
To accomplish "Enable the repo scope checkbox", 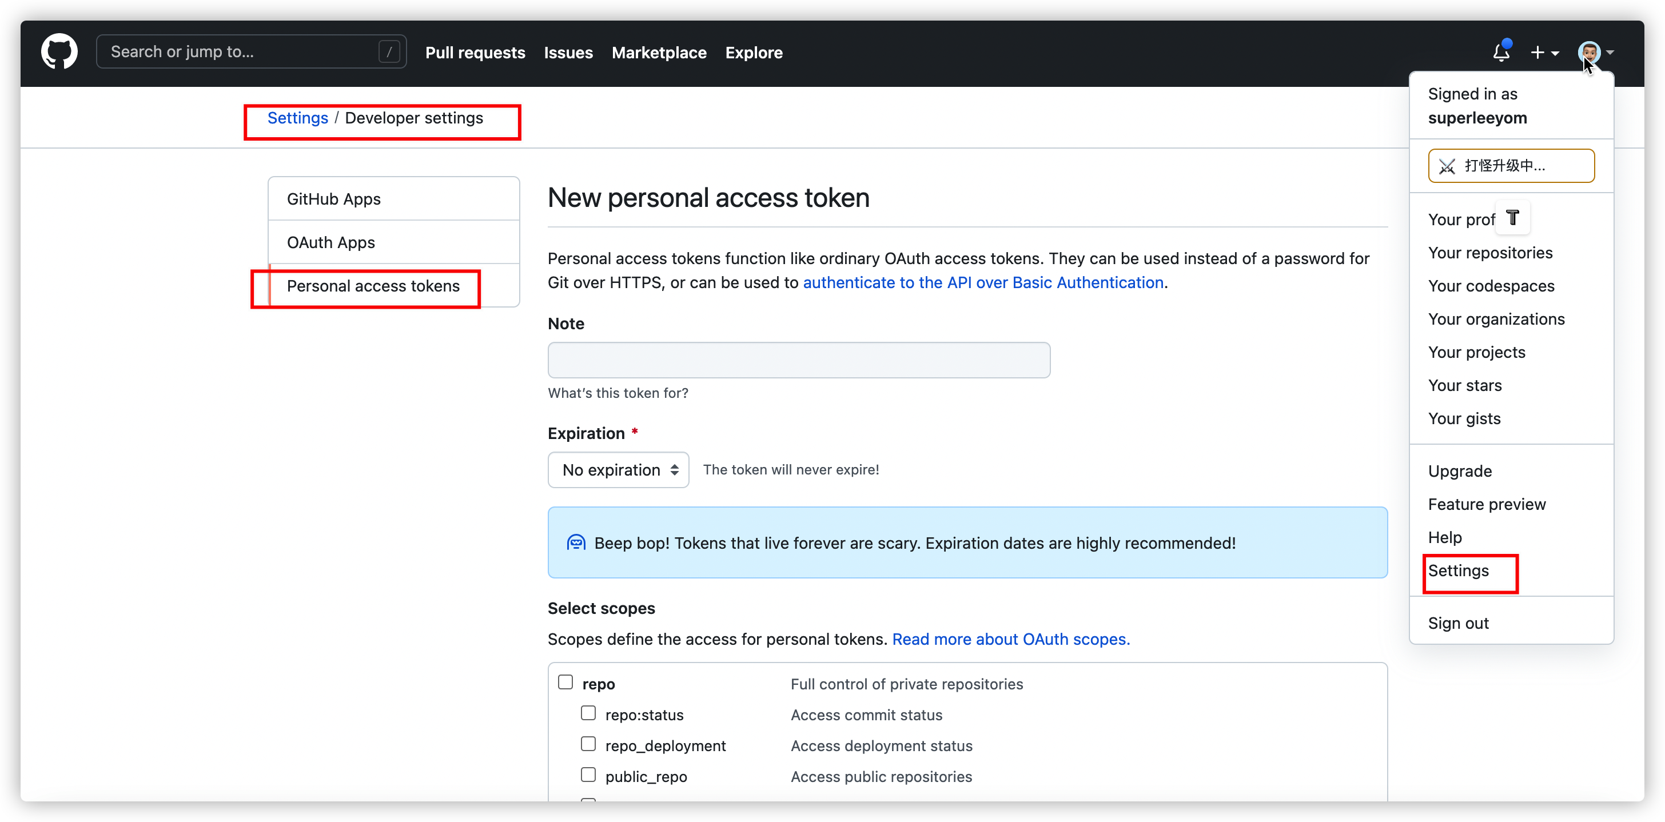I will pos(565,682).
